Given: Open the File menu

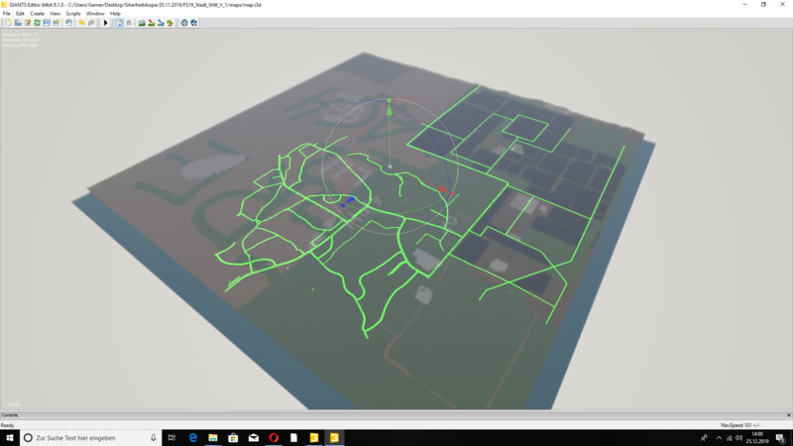Looking at the screenshot, I should [7, 13].
